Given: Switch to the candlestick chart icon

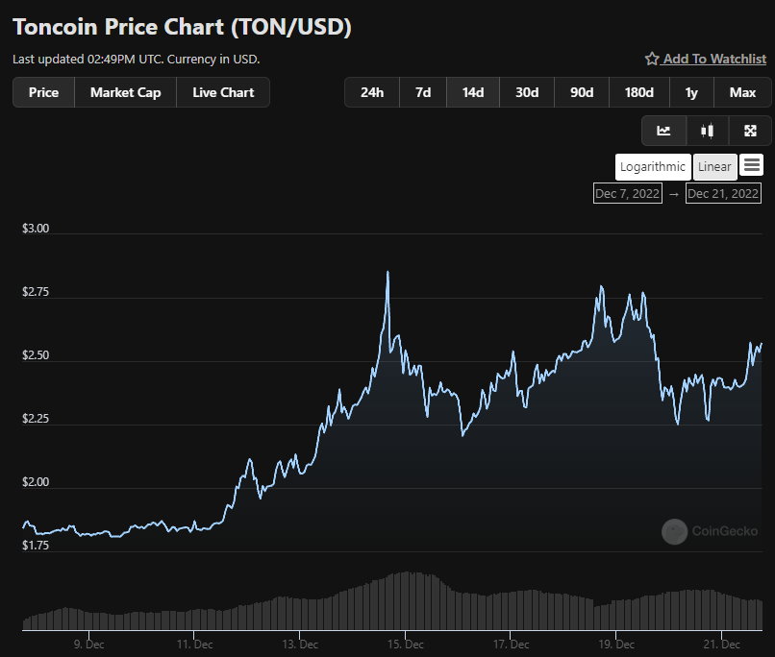Looking at the screenshot, I should (707, 131).
